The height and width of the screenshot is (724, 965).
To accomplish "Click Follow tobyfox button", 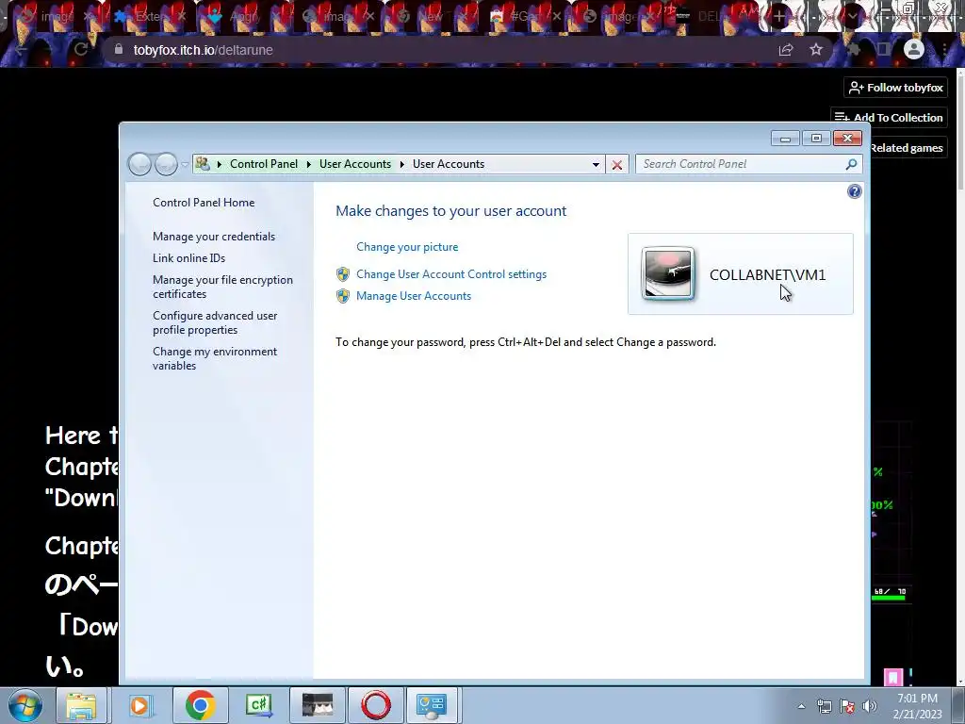I will (x=895, y=88).
